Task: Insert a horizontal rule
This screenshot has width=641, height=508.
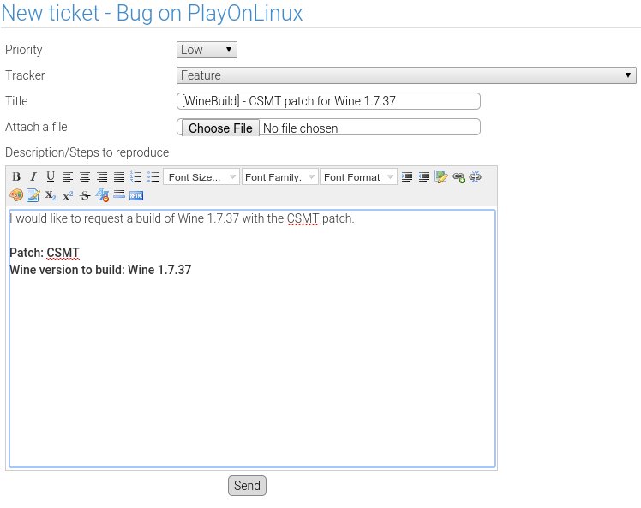Action: click(119, 194)
